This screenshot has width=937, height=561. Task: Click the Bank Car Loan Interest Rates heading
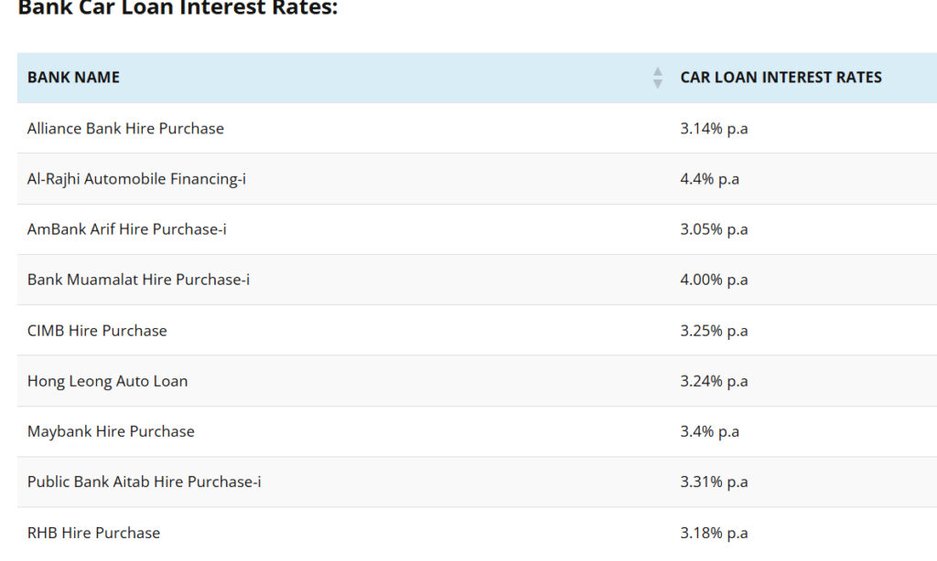pos(178,7)
